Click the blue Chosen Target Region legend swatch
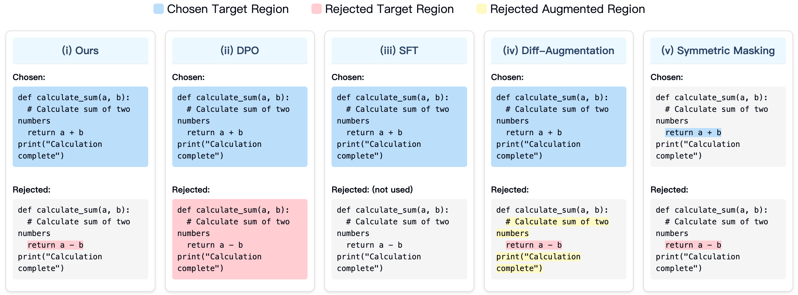The height and width of the screenshot is (295, 798). point(158,9)
